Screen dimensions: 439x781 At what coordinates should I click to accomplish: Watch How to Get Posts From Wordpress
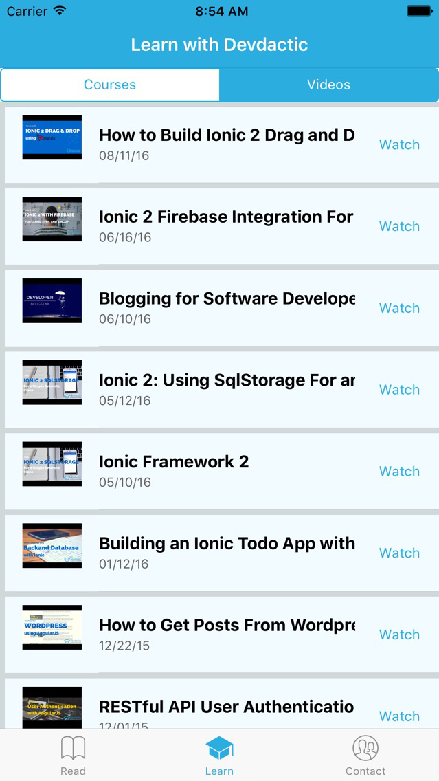click(399, 635)
